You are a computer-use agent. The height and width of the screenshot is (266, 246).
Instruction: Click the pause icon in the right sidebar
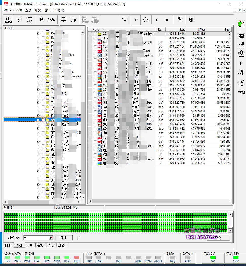pos(241,64)
